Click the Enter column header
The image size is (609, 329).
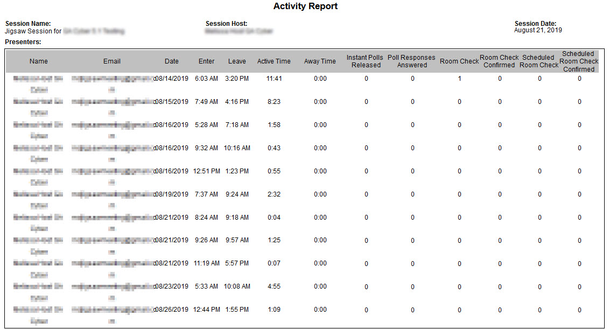[206, 61]
